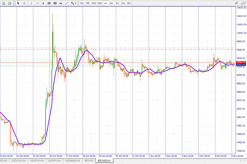Switch to M15 timeframe

pyautogui.click(x=94, y=3)
